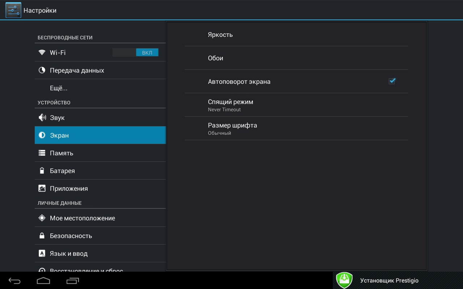Tap the Мое местоположение target icon
463x289 pixels.
point(42,218)
